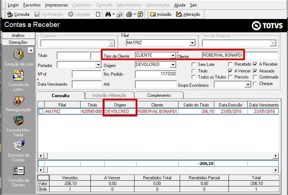Click the Data Vencimento input field
This screenshot has width=288, height=195.
coord(86,84)
